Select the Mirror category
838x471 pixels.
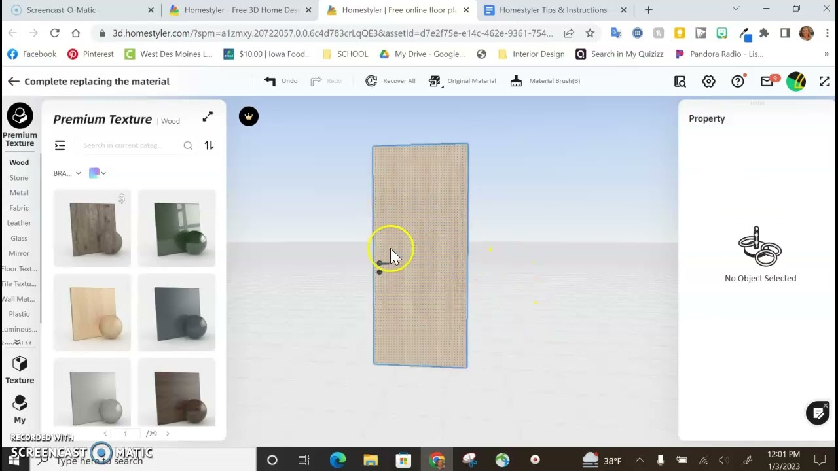[19, 253]
